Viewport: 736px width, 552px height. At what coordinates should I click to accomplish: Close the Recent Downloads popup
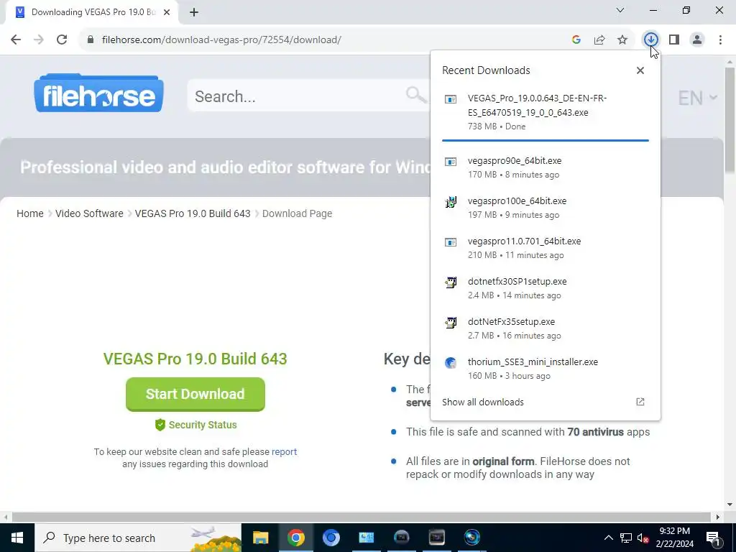[x=640, y=70]
